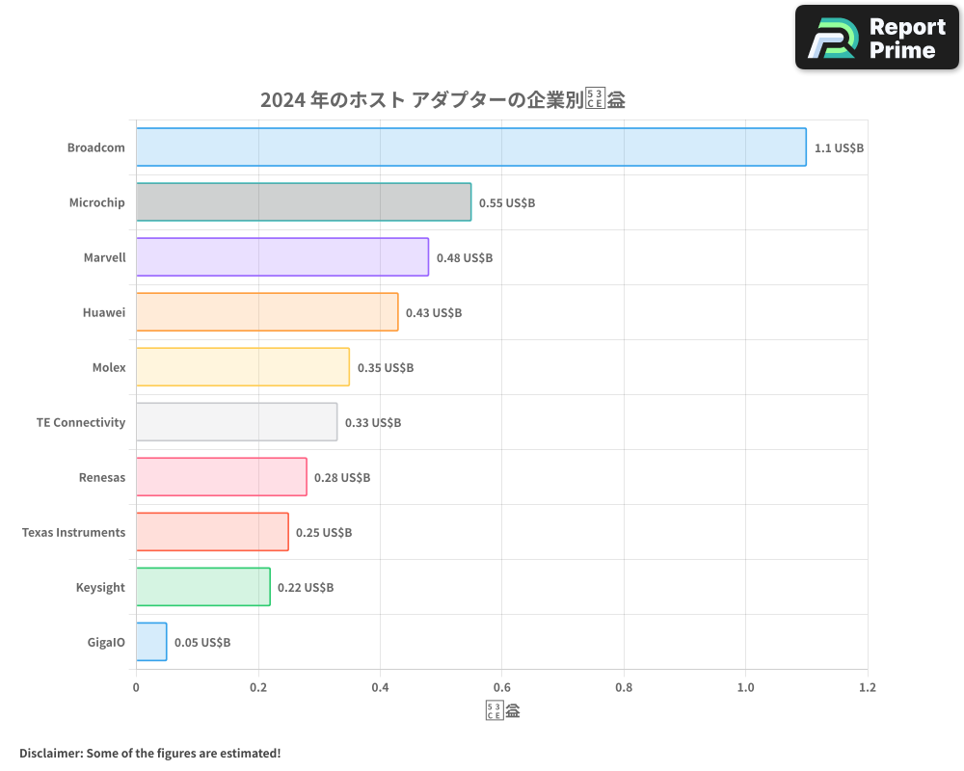This screenshot has width=964, height=771.
Task: Open the chart title text
Action: pyautogui.click(x=442, y=98)
